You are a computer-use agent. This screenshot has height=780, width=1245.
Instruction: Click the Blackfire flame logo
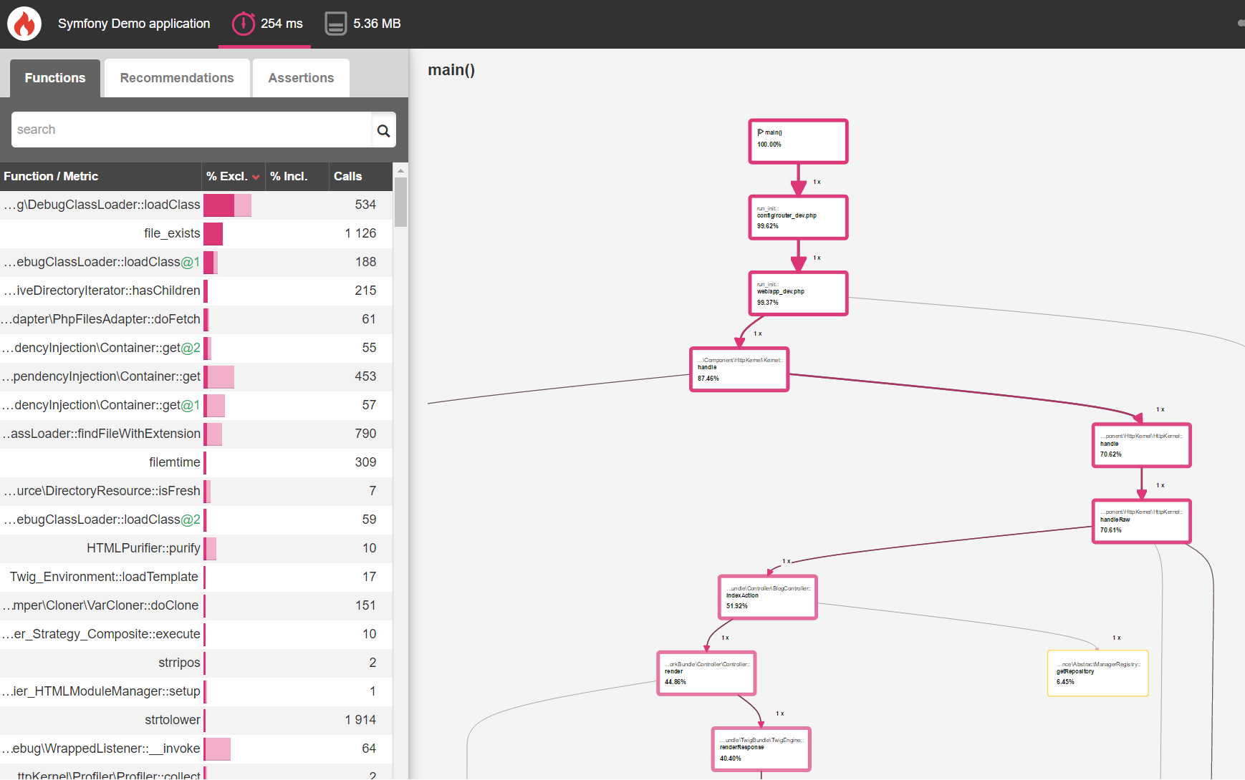[24, 24]
